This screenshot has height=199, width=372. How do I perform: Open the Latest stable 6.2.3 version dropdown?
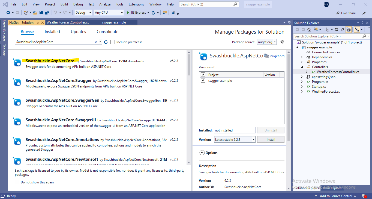tap(235, 139)
